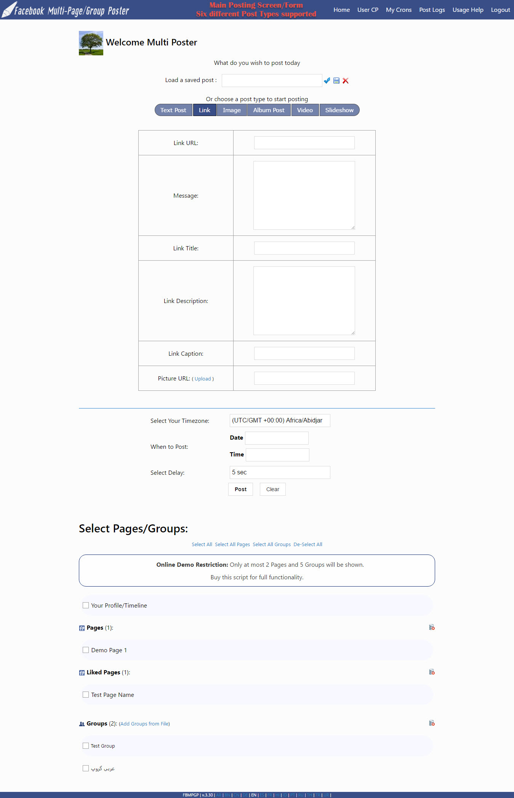Switch language to HI in the footer
This screenshot has height=798, width=514.
pos(277,795)
